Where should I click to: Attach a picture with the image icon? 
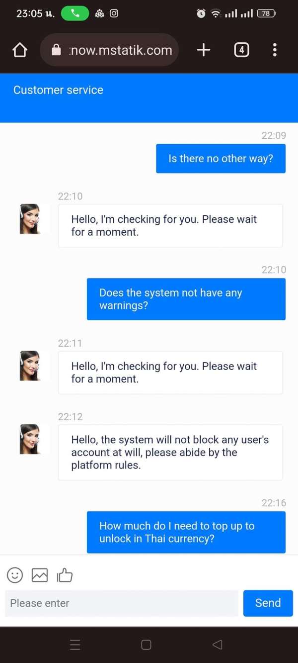pos(40,575)
